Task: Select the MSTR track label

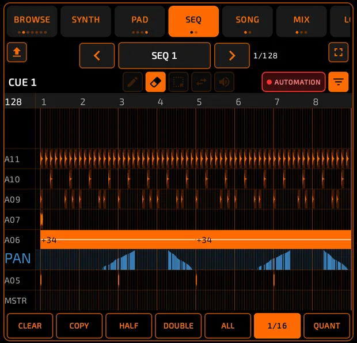Action: [16, 301]
